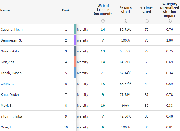Sort by Web of Science Documents header
Image resolution: width=180 pixels, height=131 pixels.
pyautogui.click(x=103, y=10)
